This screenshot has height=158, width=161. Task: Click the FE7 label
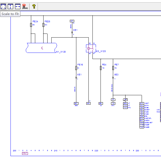[x=116, y=65]
